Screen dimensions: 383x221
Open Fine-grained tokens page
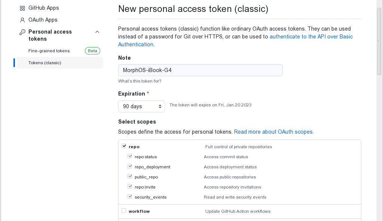[49, 51]
